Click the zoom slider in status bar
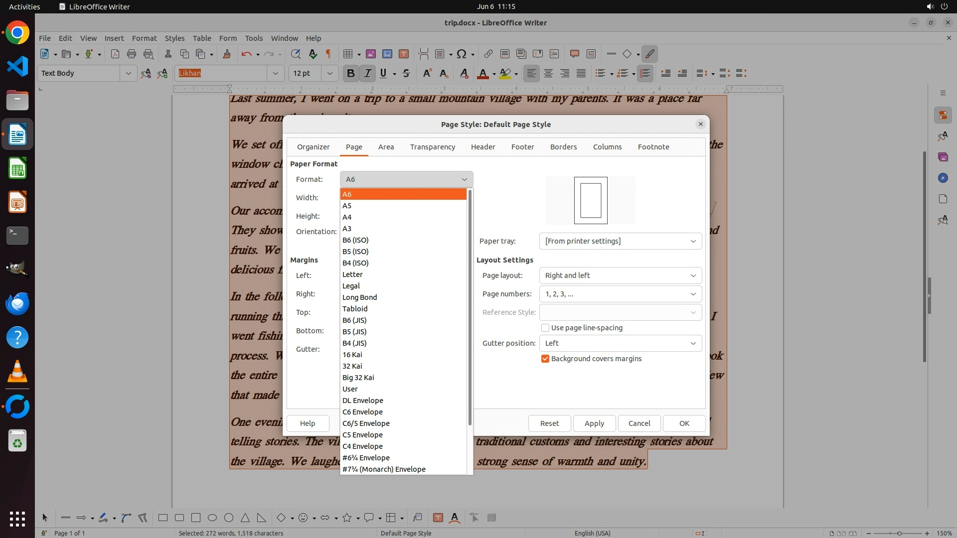957x538 pixels. pyautogui.click(x=899, y=534)
